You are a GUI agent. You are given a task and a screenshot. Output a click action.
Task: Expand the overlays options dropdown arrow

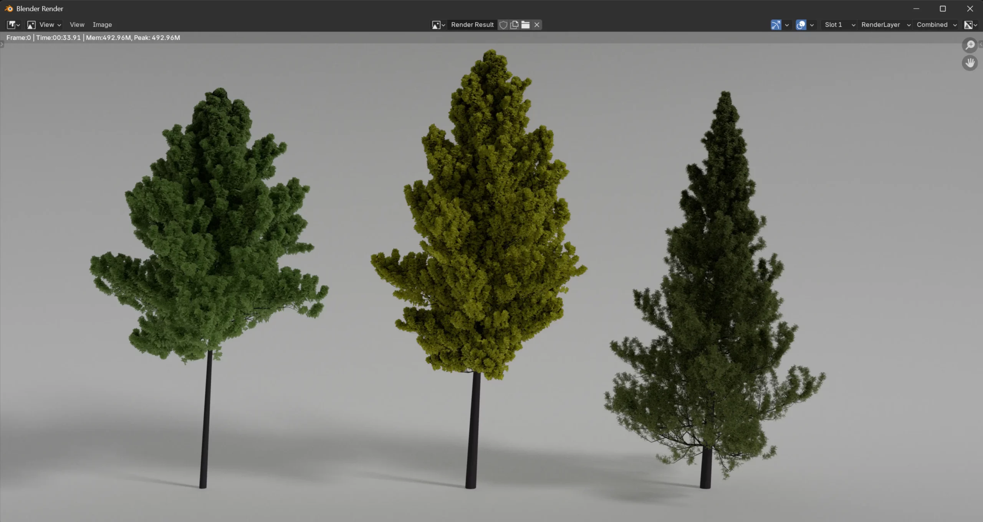812,25
